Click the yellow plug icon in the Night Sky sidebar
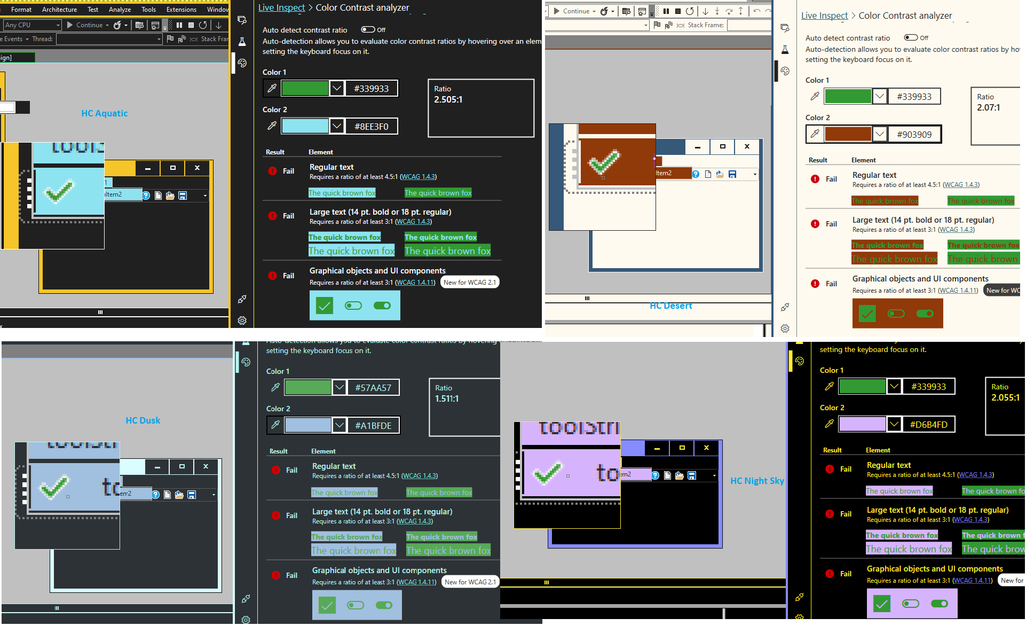Image resolution: width=1026 pixels, height=626 pixels. click(799, 597)
